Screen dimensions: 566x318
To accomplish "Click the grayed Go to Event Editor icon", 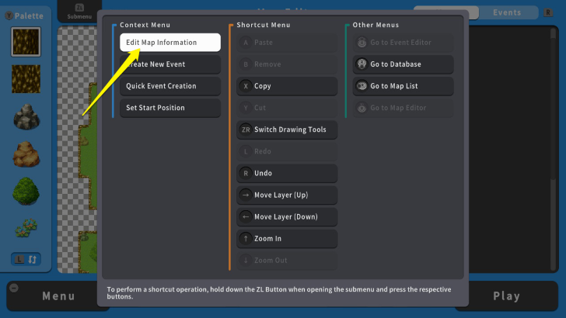I will coord(362,43).
